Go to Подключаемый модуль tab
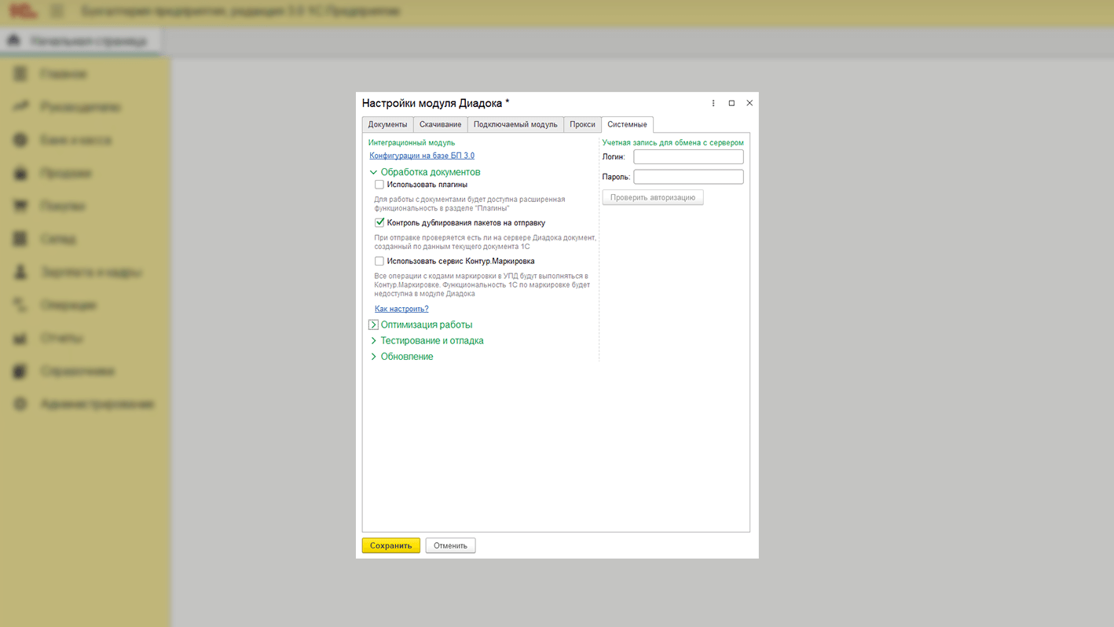 coord(515,124)
